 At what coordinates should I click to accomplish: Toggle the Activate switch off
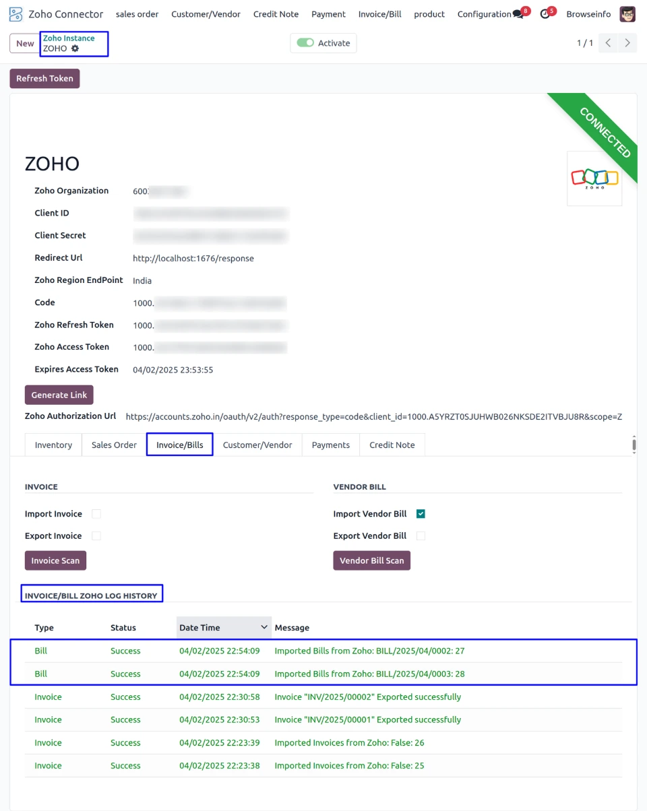coord(306,43)
